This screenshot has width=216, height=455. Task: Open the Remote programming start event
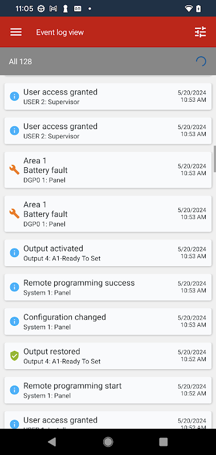[x=108, y=390]
